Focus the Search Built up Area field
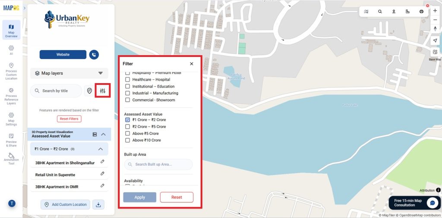 [158, 164]
